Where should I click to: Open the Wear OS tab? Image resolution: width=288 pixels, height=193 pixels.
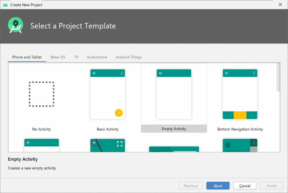pos(58,57)
